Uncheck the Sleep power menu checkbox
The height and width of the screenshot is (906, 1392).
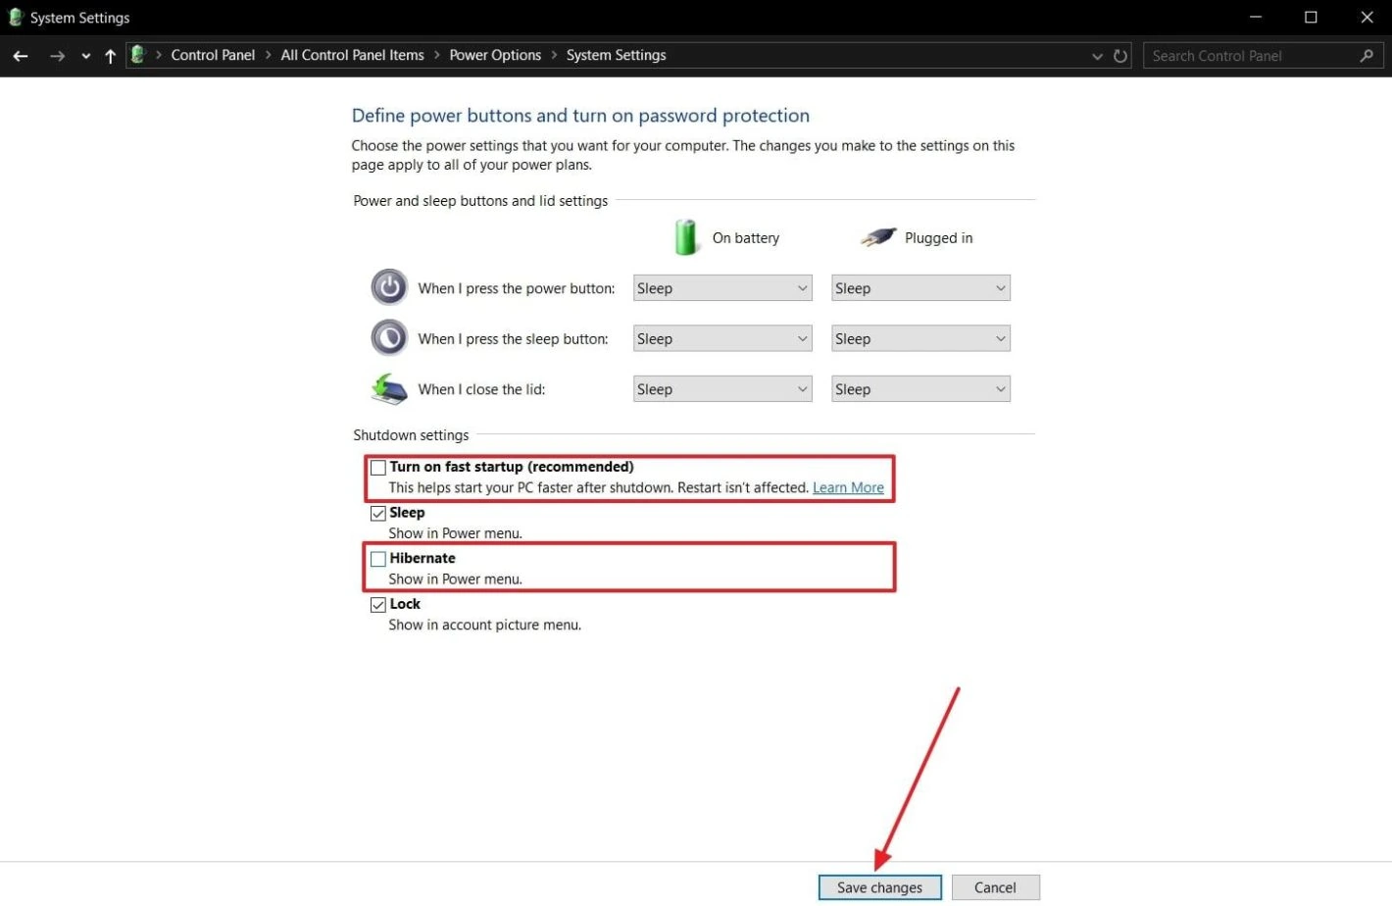[378, 514]
